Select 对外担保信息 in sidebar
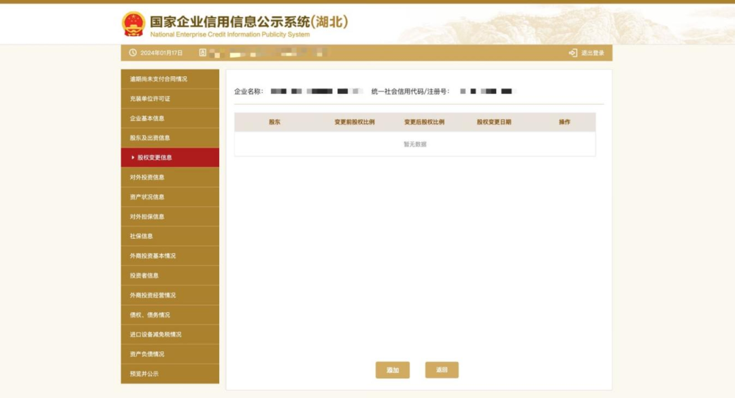This screenshot has height=398, width=735. click(147, 217)
